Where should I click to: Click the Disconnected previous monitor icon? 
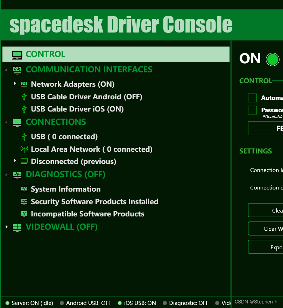tap(24, 161)
